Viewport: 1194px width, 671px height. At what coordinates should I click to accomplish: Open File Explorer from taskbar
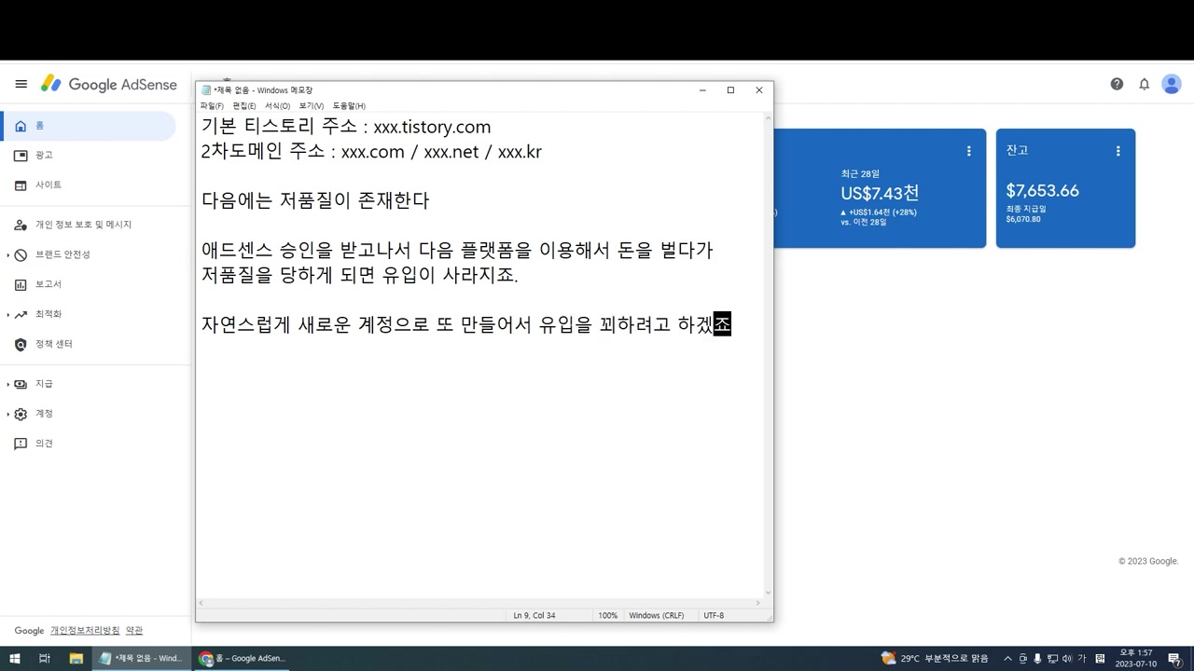point(76,658)
